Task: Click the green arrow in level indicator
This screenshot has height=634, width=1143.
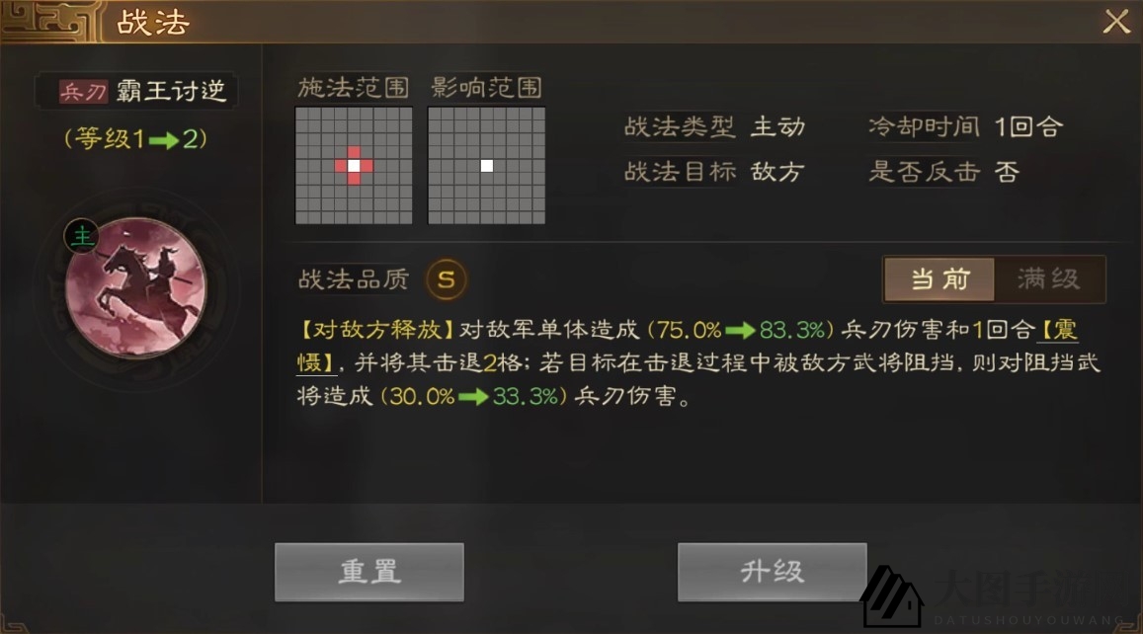Action: 163,140
